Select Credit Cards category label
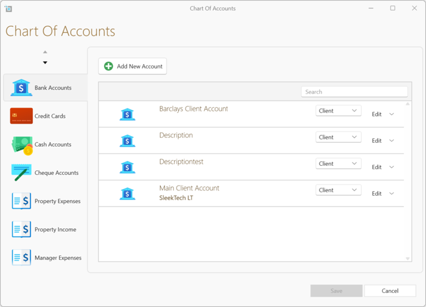The height and width of the screenshot is (307, 426). [x=50, y=116]
